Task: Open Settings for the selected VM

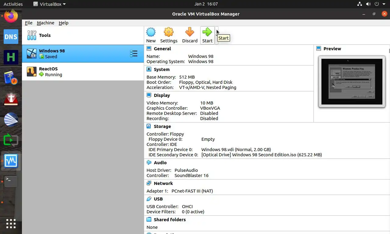Action: pyautogui.click(x=168, y=35)
